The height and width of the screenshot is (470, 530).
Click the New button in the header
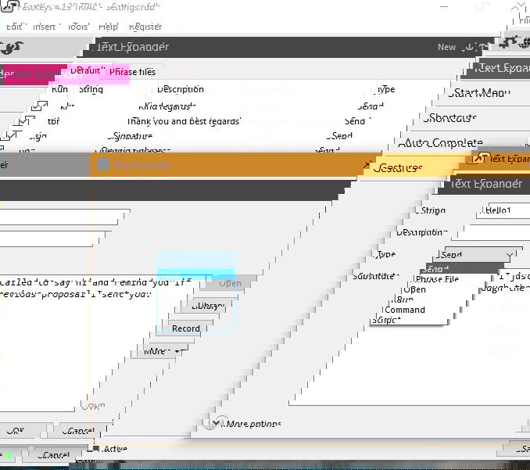(446, 47)
